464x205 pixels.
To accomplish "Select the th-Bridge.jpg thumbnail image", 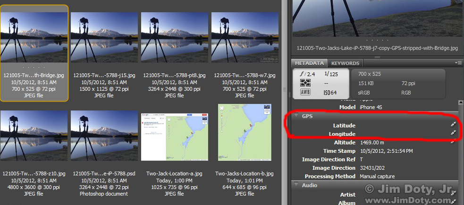I will pyautogui.click(x=34, y=37).
